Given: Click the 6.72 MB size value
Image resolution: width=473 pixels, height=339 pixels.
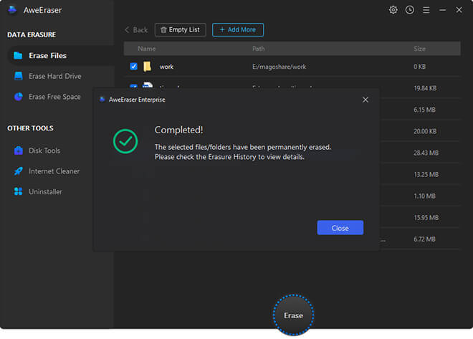Looking at the screenshot, I should pos(424,239).
